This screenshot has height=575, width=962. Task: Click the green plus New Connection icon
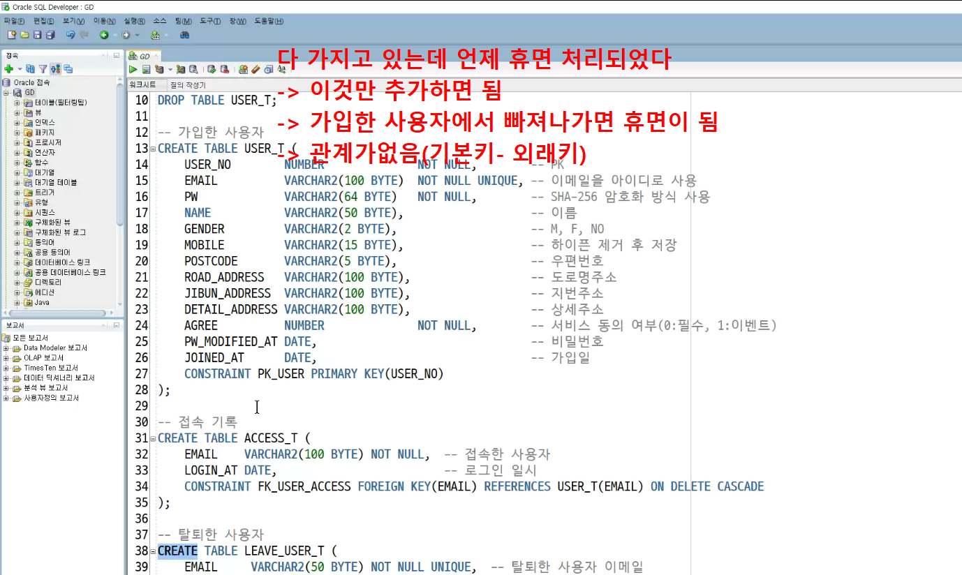(8, 69)
